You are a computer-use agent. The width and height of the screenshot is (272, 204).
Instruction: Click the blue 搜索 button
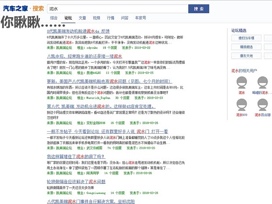pos(199,9)
